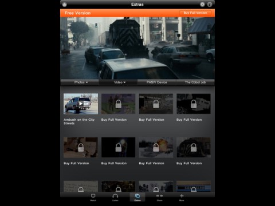Viewport: 275px width, 206px height.
Task: Click the large train street preview image
Action: coord(137,48)
